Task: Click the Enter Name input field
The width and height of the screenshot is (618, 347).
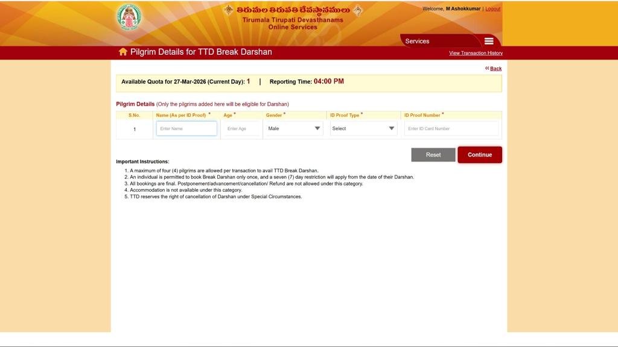Action: tap(186, 128)
